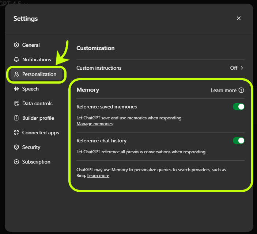Click the Memory section heading
This screenshot has width=257, height=234.
coord(88,90)
